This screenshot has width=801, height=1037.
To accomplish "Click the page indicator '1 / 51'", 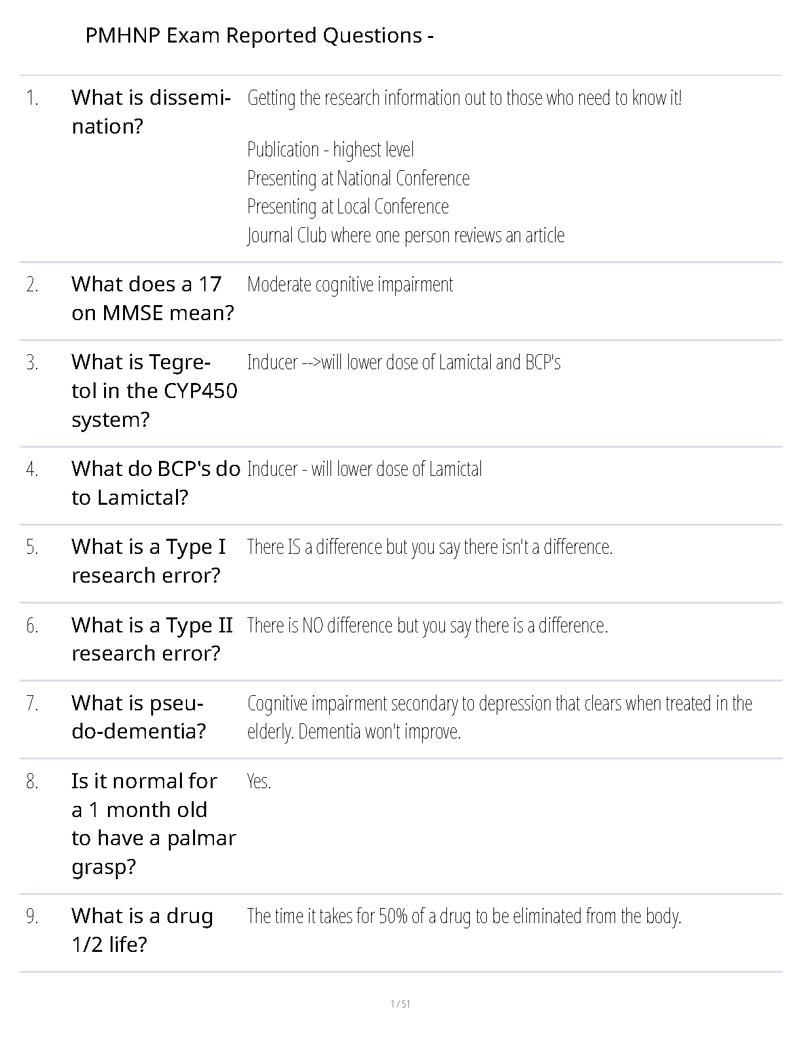I will coord(400,1004).
